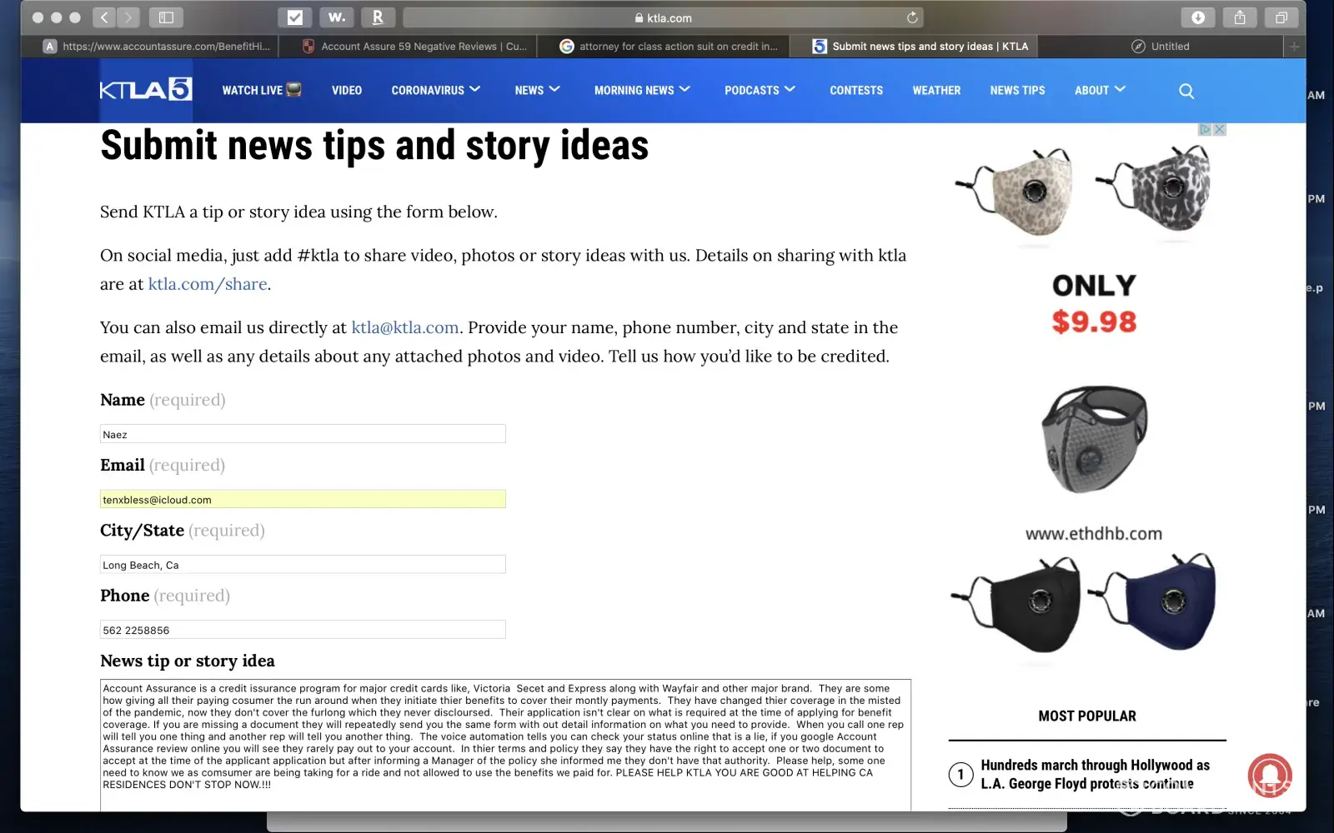Image resolution: width=1334 pixels, height=833 pixels.
Task: Open the KTLA 5 logo homepage
Action: (146, 89)
